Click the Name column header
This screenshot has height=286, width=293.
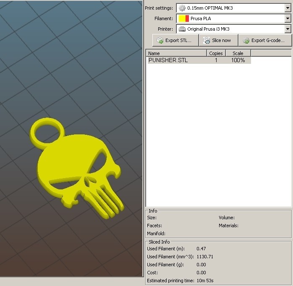(176, 53)
